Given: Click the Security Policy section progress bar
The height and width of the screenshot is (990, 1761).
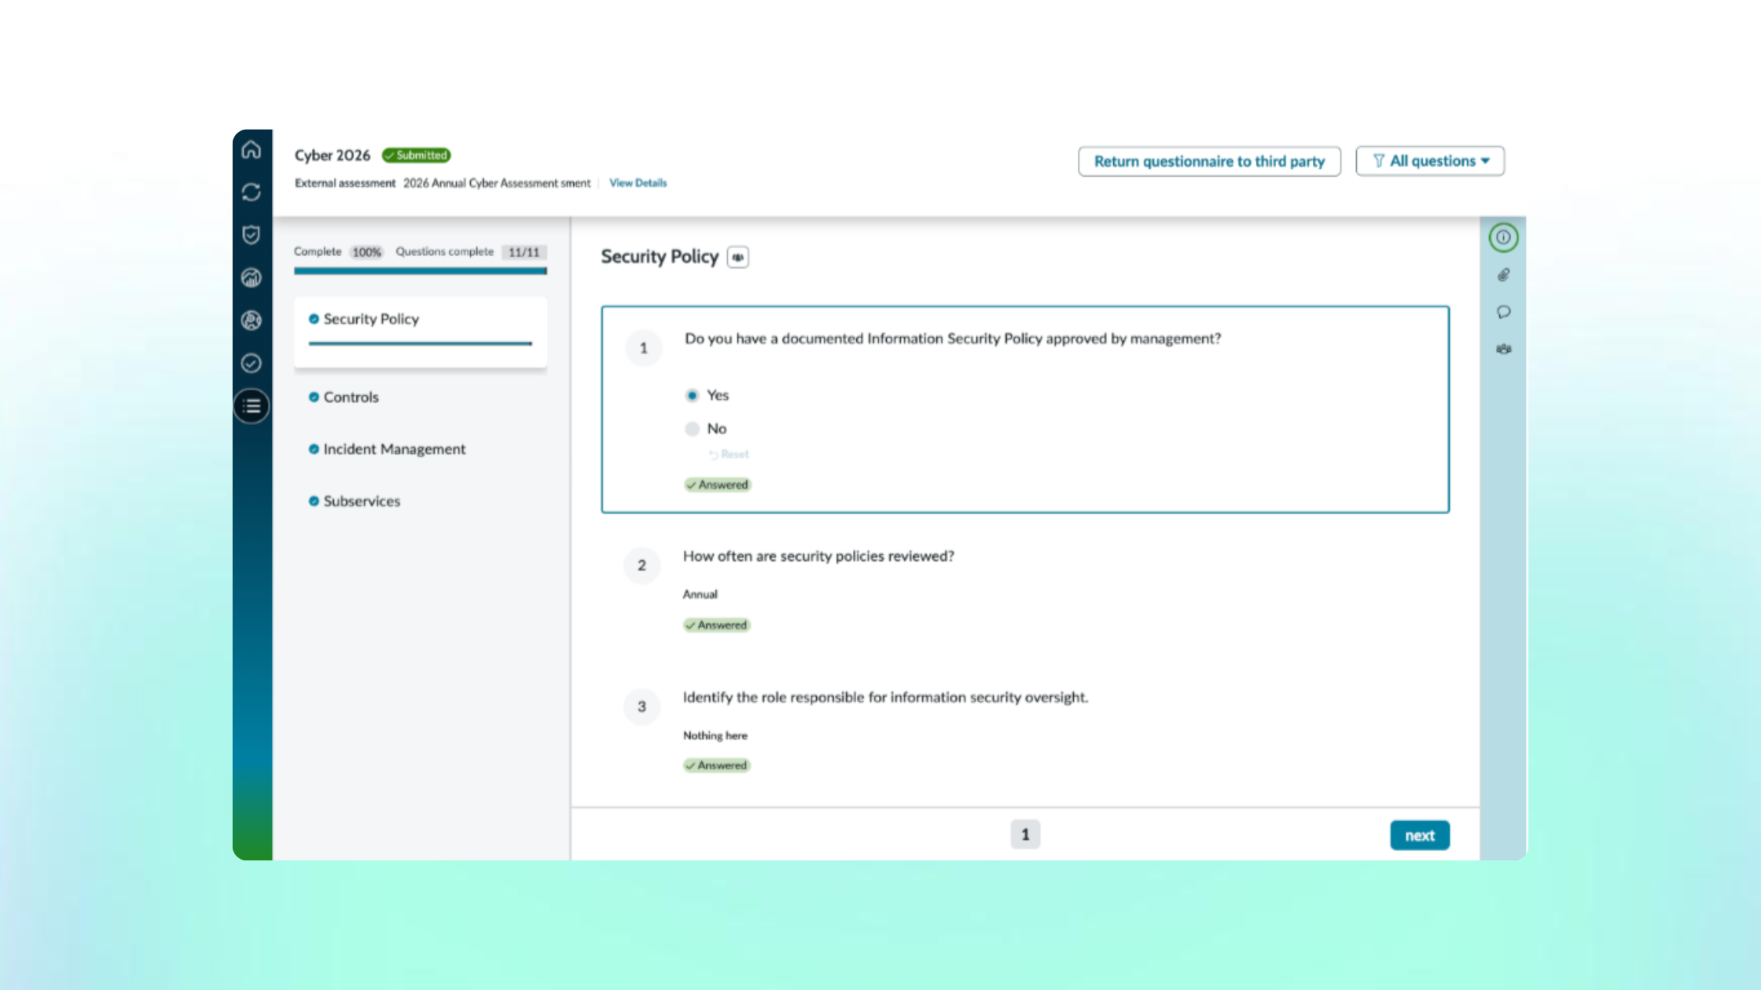Looking at the screenshot, I should (x=421, y=343).
